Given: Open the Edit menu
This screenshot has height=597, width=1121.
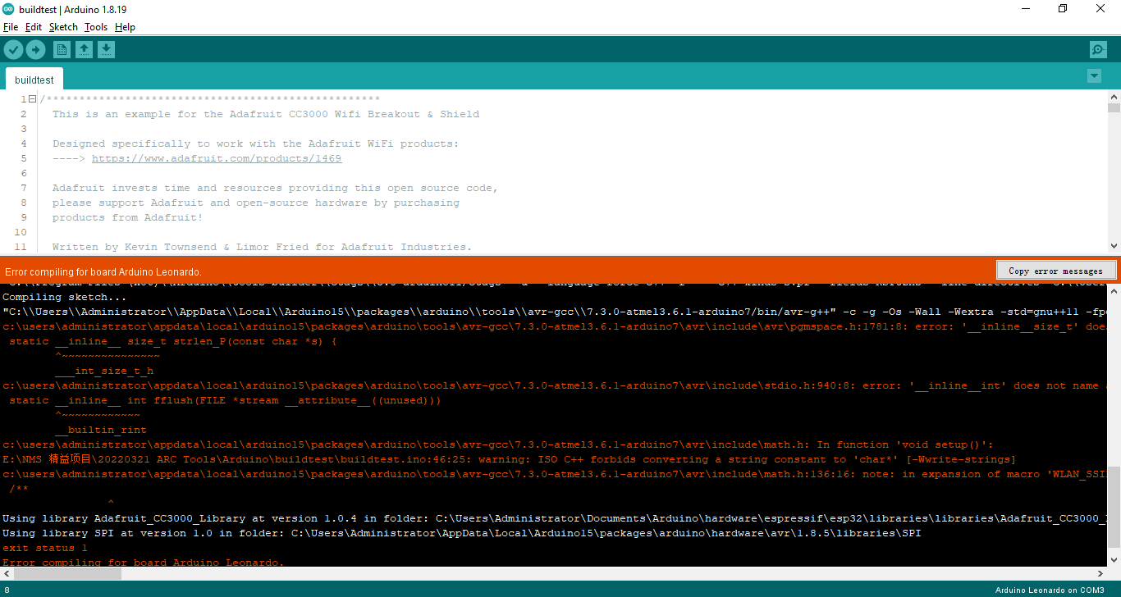Looking at the screenshot, I should pos(34,27).
